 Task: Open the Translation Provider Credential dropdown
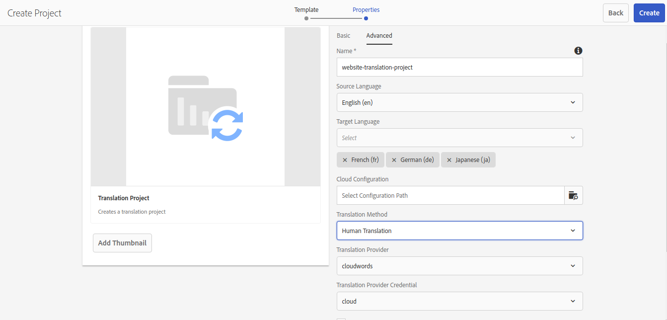[x=459, y=301]
